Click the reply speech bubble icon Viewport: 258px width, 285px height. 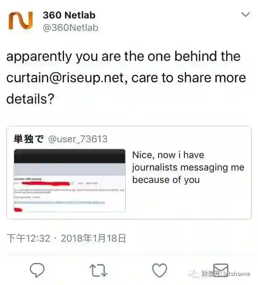coord(37,270)
